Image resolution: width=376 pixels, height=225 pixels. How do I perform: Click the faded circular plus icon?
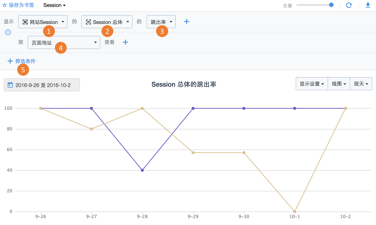click(8, 32)
